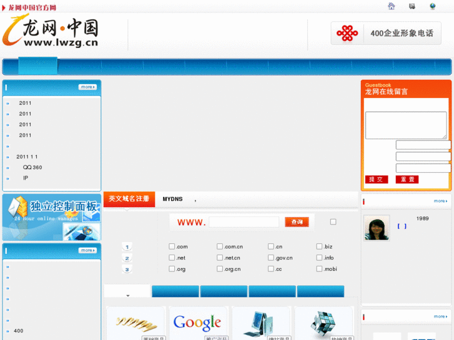Screen dimensions: 454x340
Task: Check the .mobi domain checkbox
Action: 319,269
